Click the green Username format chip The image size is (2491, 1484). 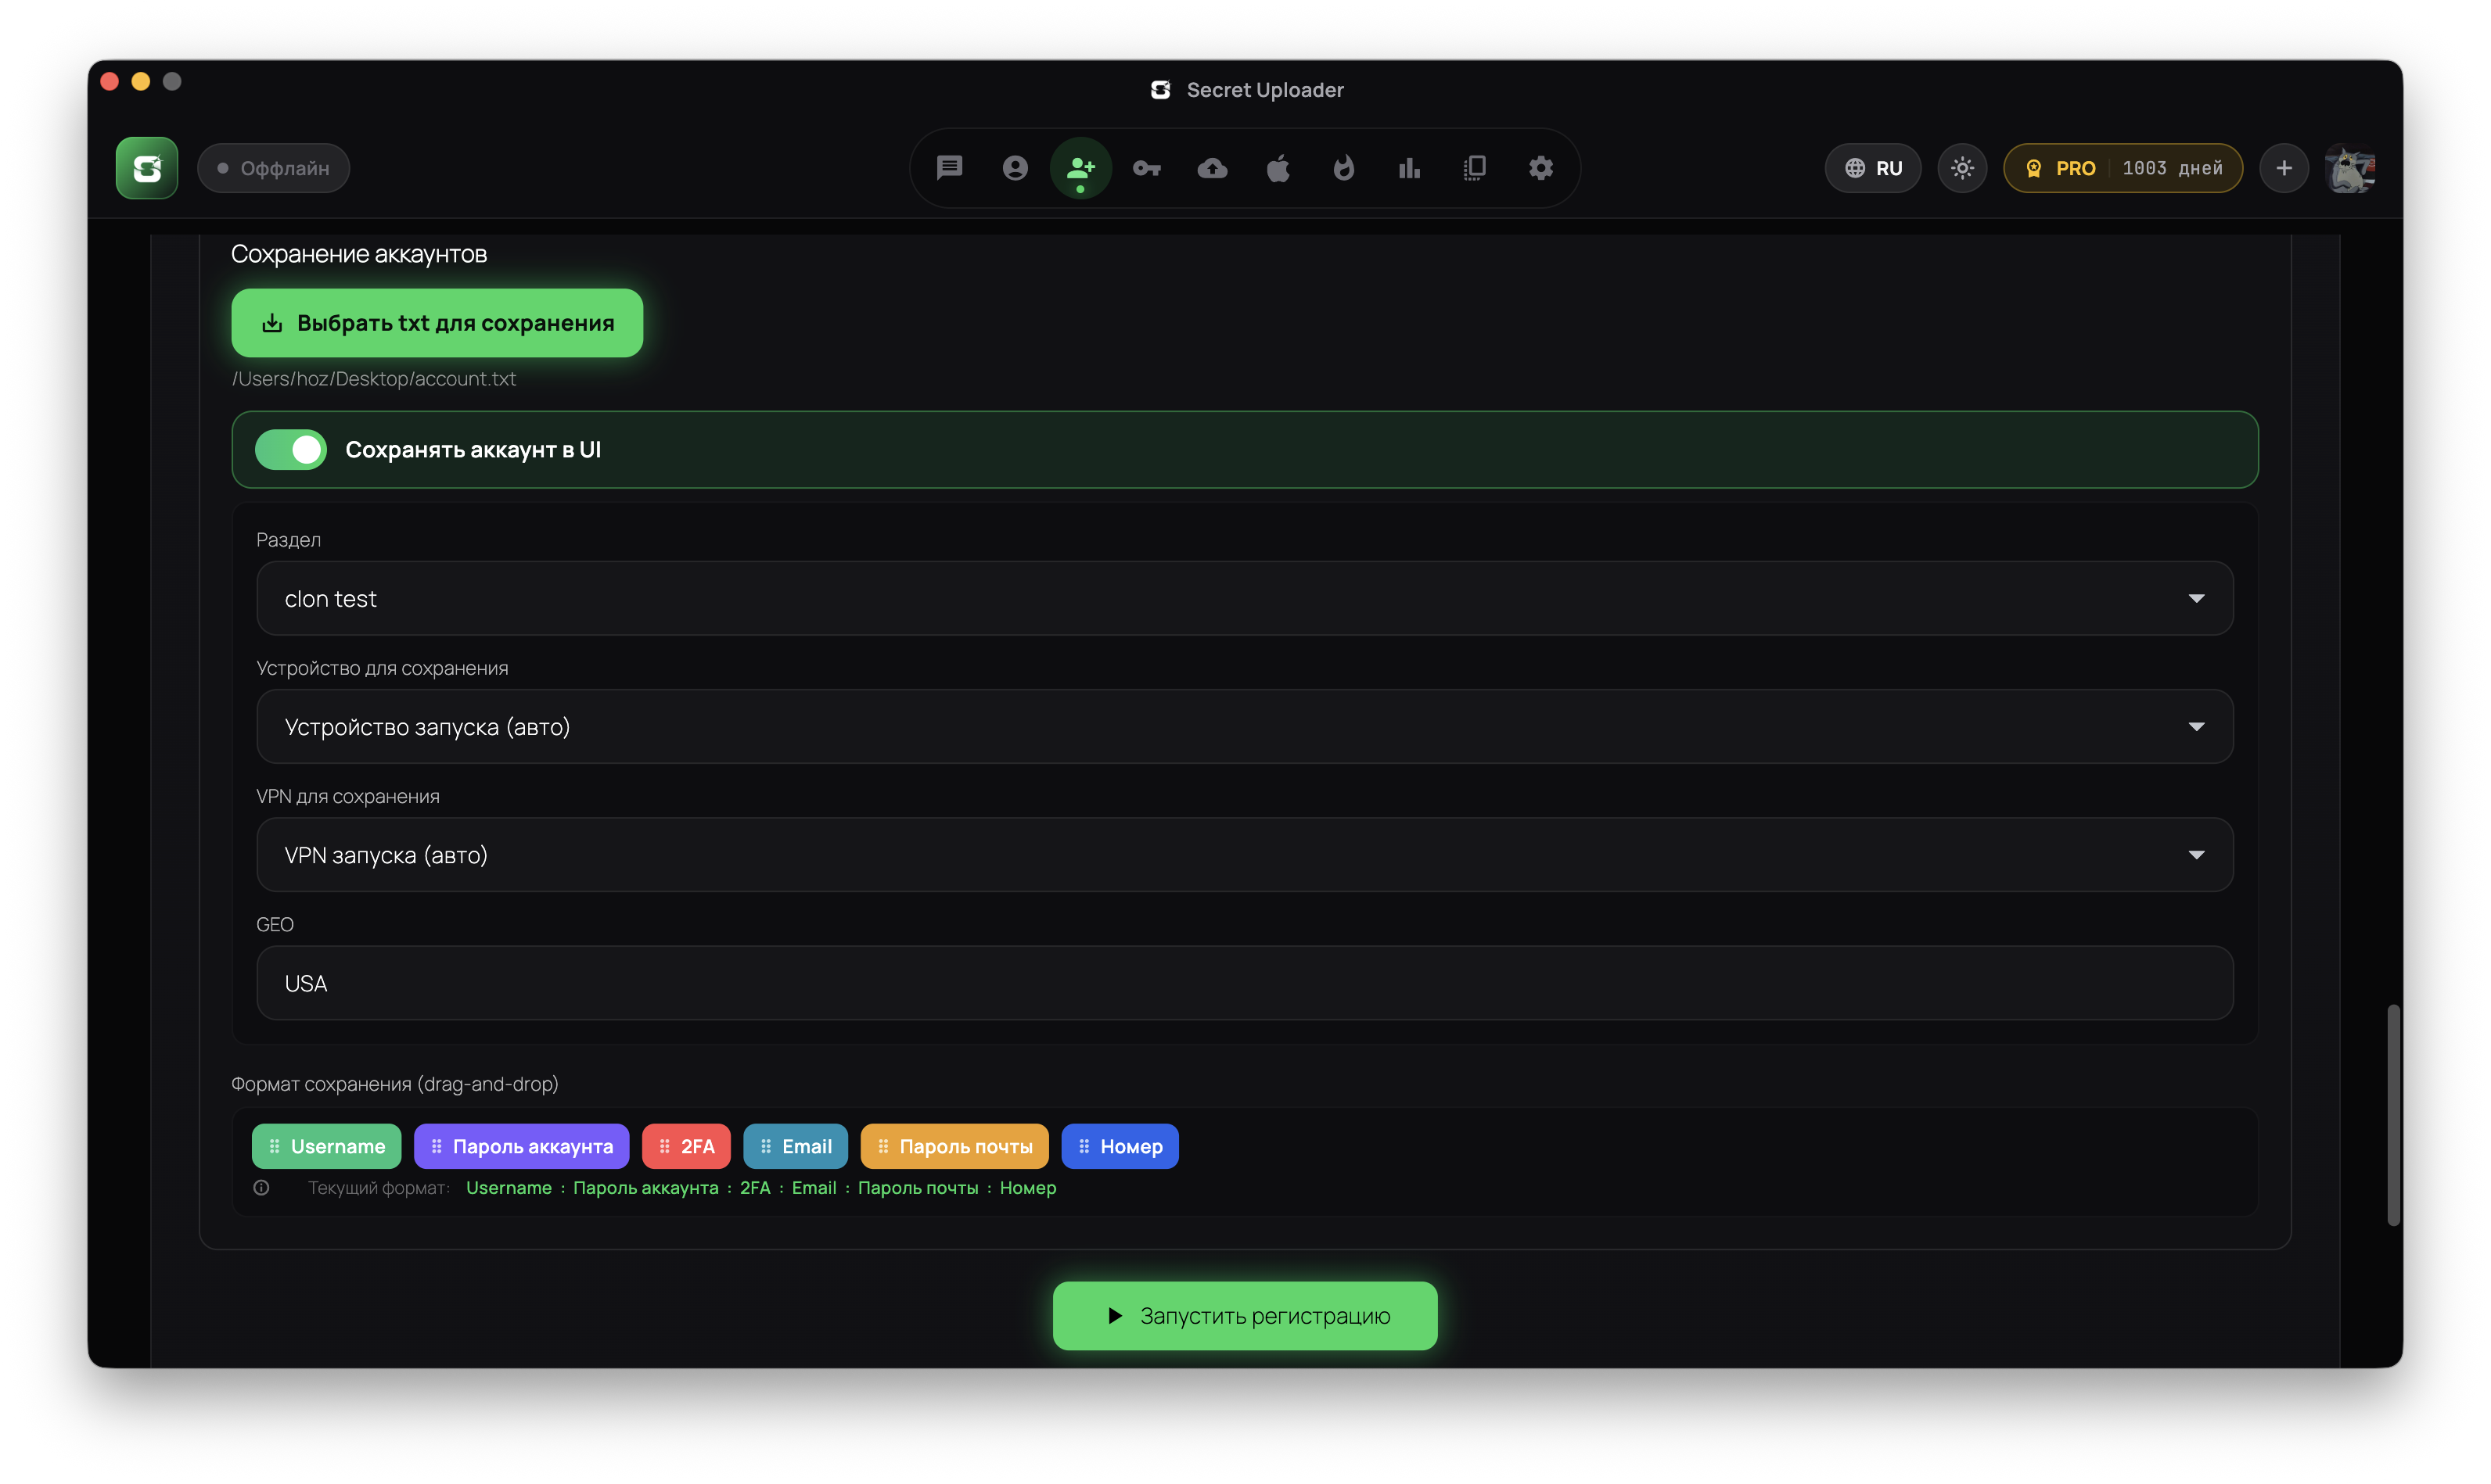[326, 1146]
